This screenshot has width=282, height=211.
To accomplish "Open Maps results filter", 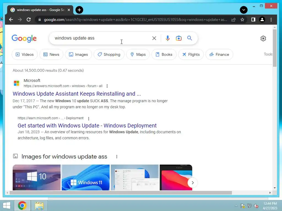I will click(x=138, y=54).
